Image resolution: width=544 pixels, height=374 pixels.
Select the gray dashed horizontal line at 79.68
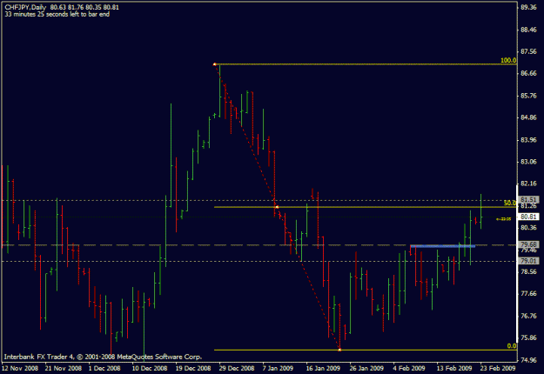tap(259, 245)
